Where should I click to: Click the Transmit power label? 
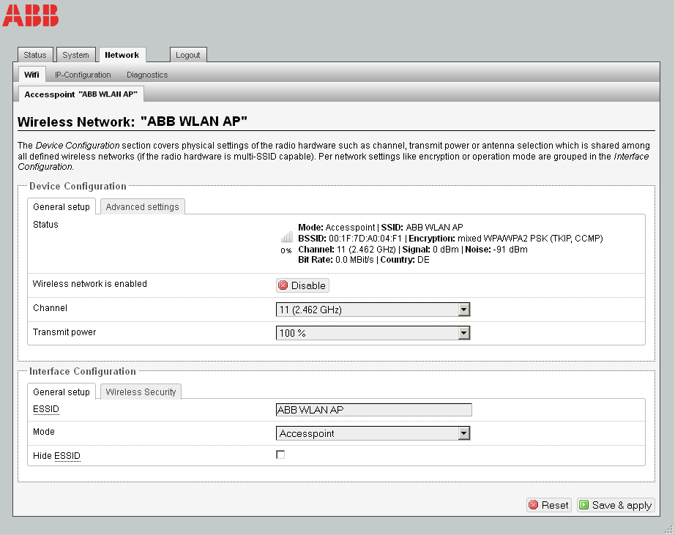(x=64, y=332)
